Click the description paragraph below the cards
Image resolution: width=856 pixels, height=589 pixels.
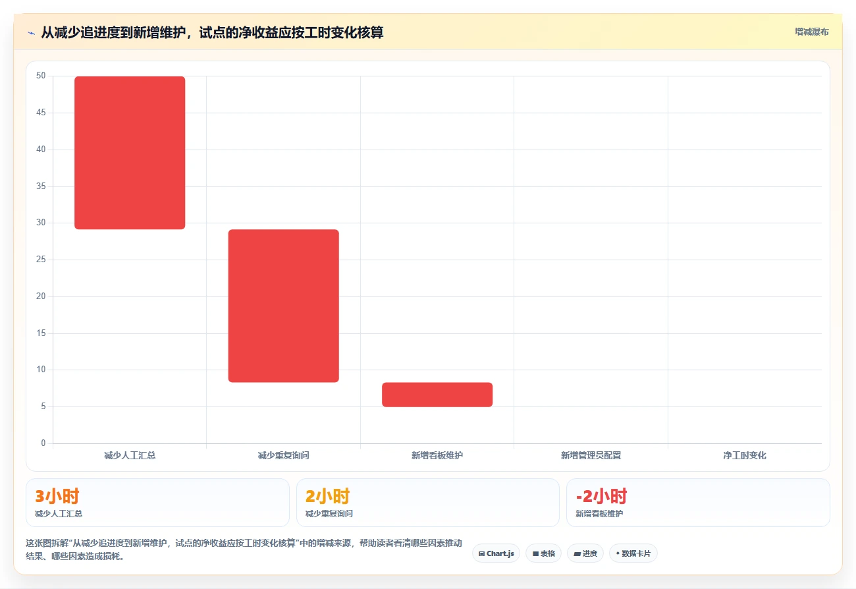point(244,549)
